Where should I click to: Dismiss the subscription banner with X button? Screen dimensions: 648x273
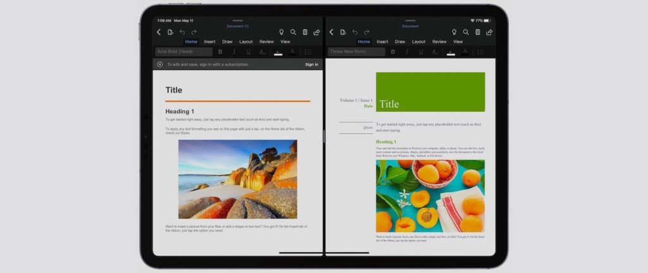[x=160, y=64]
